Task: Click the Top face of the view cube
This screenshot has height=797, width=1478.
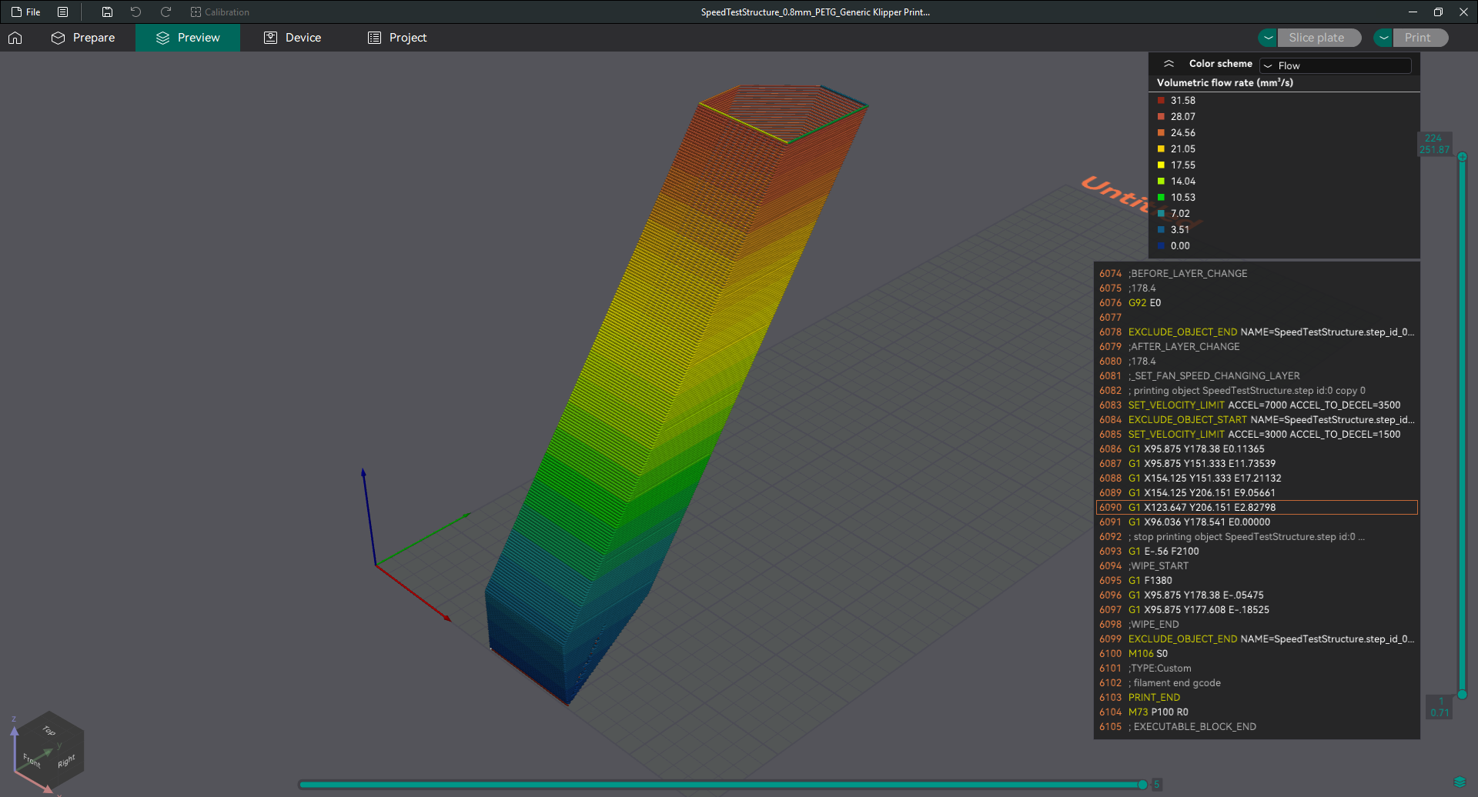Action: (48, 729)
